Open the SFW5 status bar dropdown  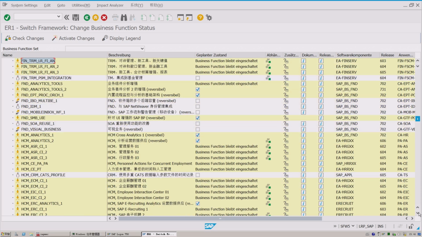(x=353, y=226)
